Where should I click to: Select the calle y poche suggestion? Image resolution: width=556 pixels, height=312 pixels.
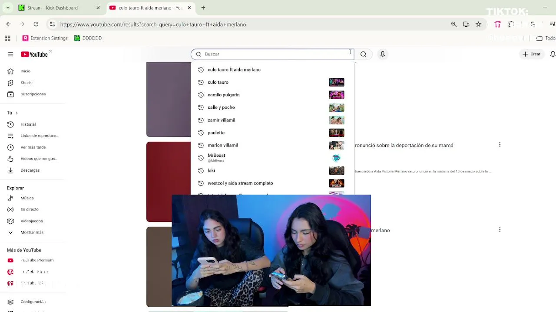pos(272,107)
